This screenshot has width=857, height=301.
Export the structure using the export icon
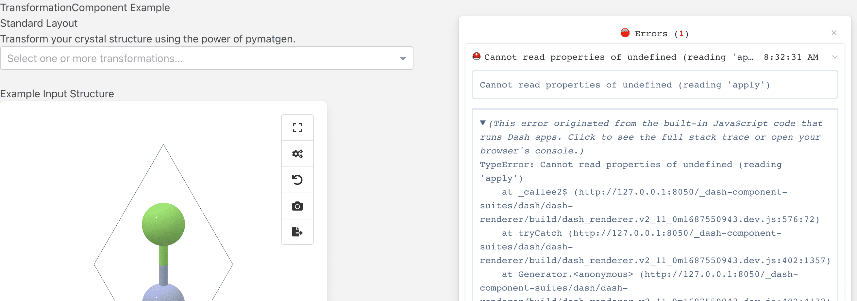click(x=297, y=232)
